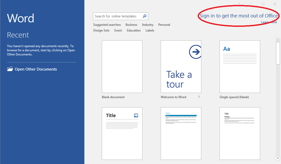Select the Title and Heading report template

(240, 134)
